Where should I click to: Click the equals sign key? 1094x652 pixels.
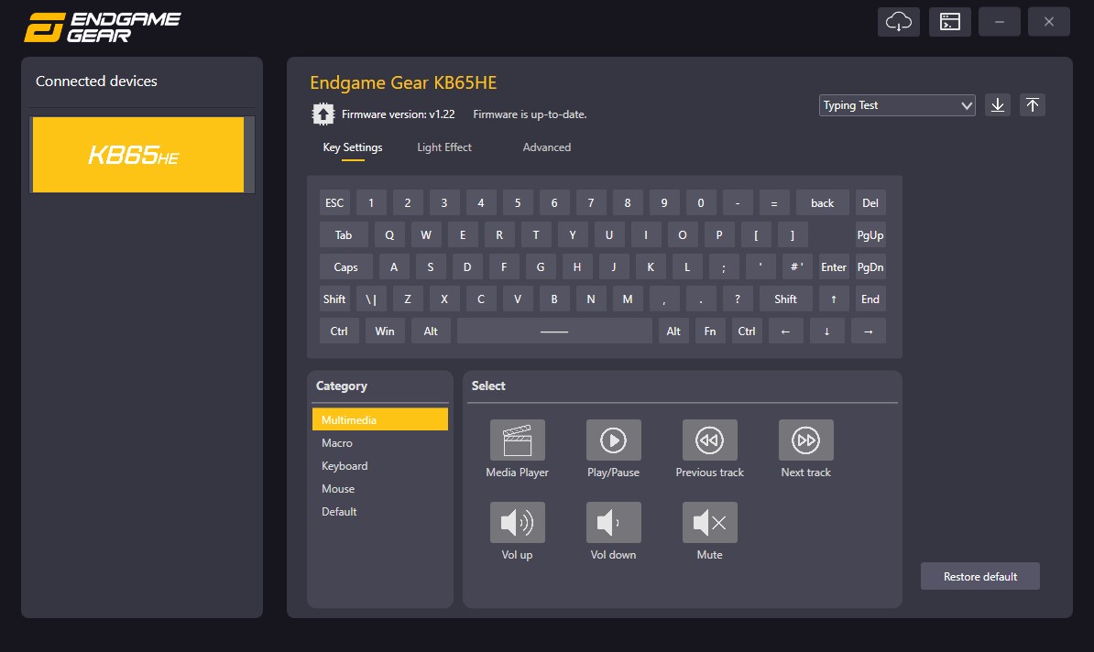tap(773, 203)
